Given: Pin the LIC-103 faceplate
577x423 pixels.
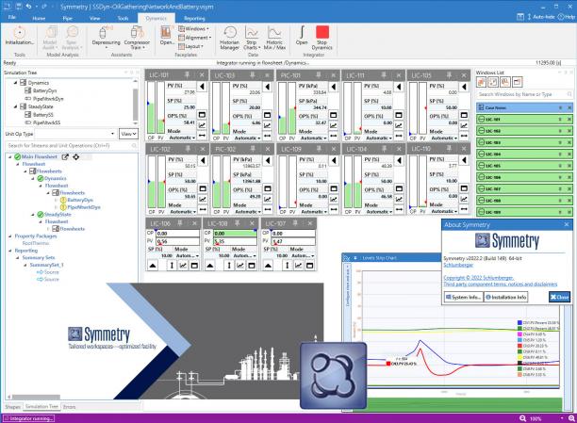Looking at the screenshot, I should (253, 74).
